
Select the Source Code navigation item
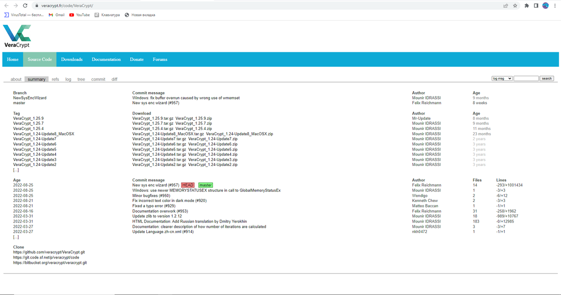pos(40,59)
